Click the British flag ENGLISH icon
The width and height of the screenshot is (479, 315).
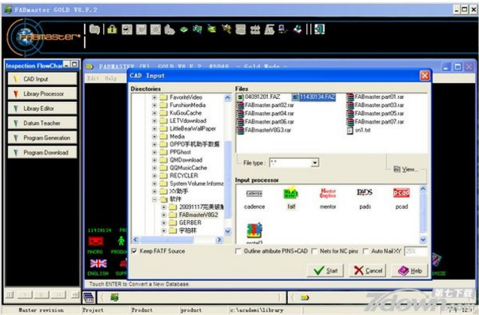pyautogui.click(x=98, y=264)
